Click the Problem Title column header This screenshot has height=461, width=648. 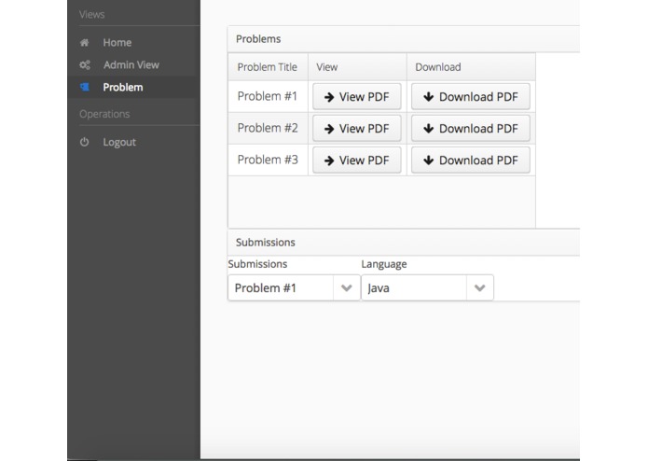point(268,67)
